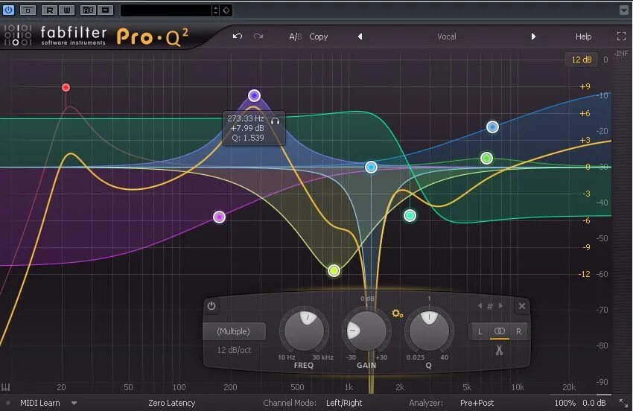The image size is (633, 411).
Task: Go to the previous preset
Action: pos(360,36)
